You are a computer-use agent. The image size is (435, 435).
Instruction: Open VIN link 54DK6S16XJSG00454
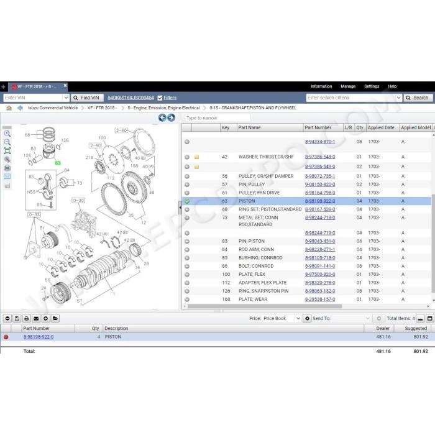(130, 98)
